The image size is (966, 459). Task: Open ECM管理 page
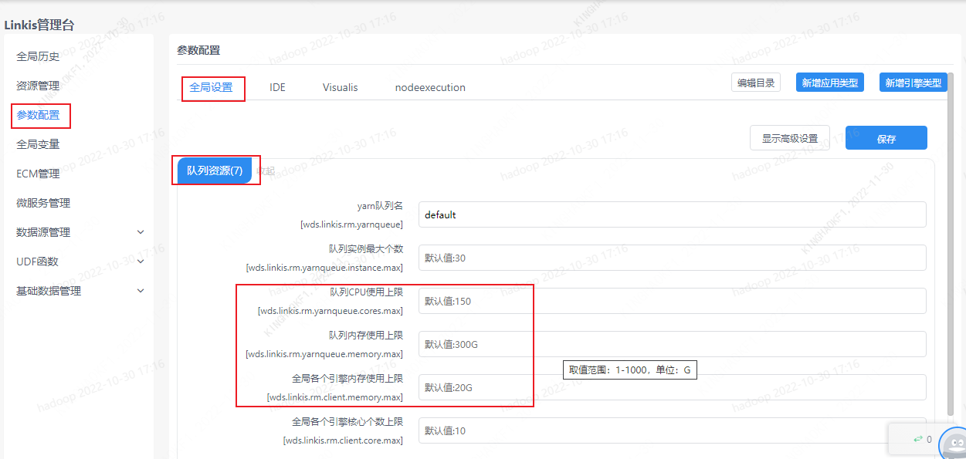click(38, 174)
